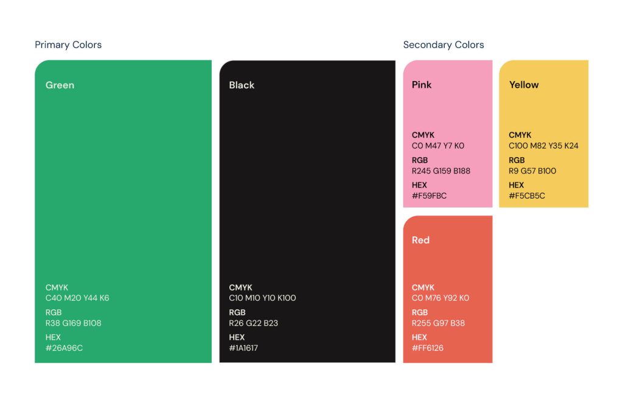This screenshot has width=623, height=397.
Task: Select the black CMYK value C10 M10 Y10 K100
Action: pos(262,298)
